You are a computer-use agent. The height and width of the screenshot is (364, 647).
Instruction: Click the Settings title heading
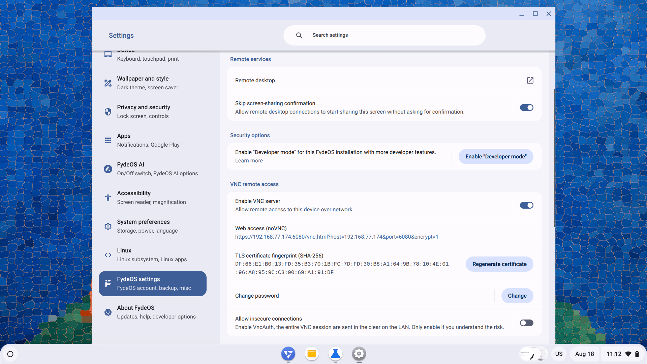click(121, 35)
